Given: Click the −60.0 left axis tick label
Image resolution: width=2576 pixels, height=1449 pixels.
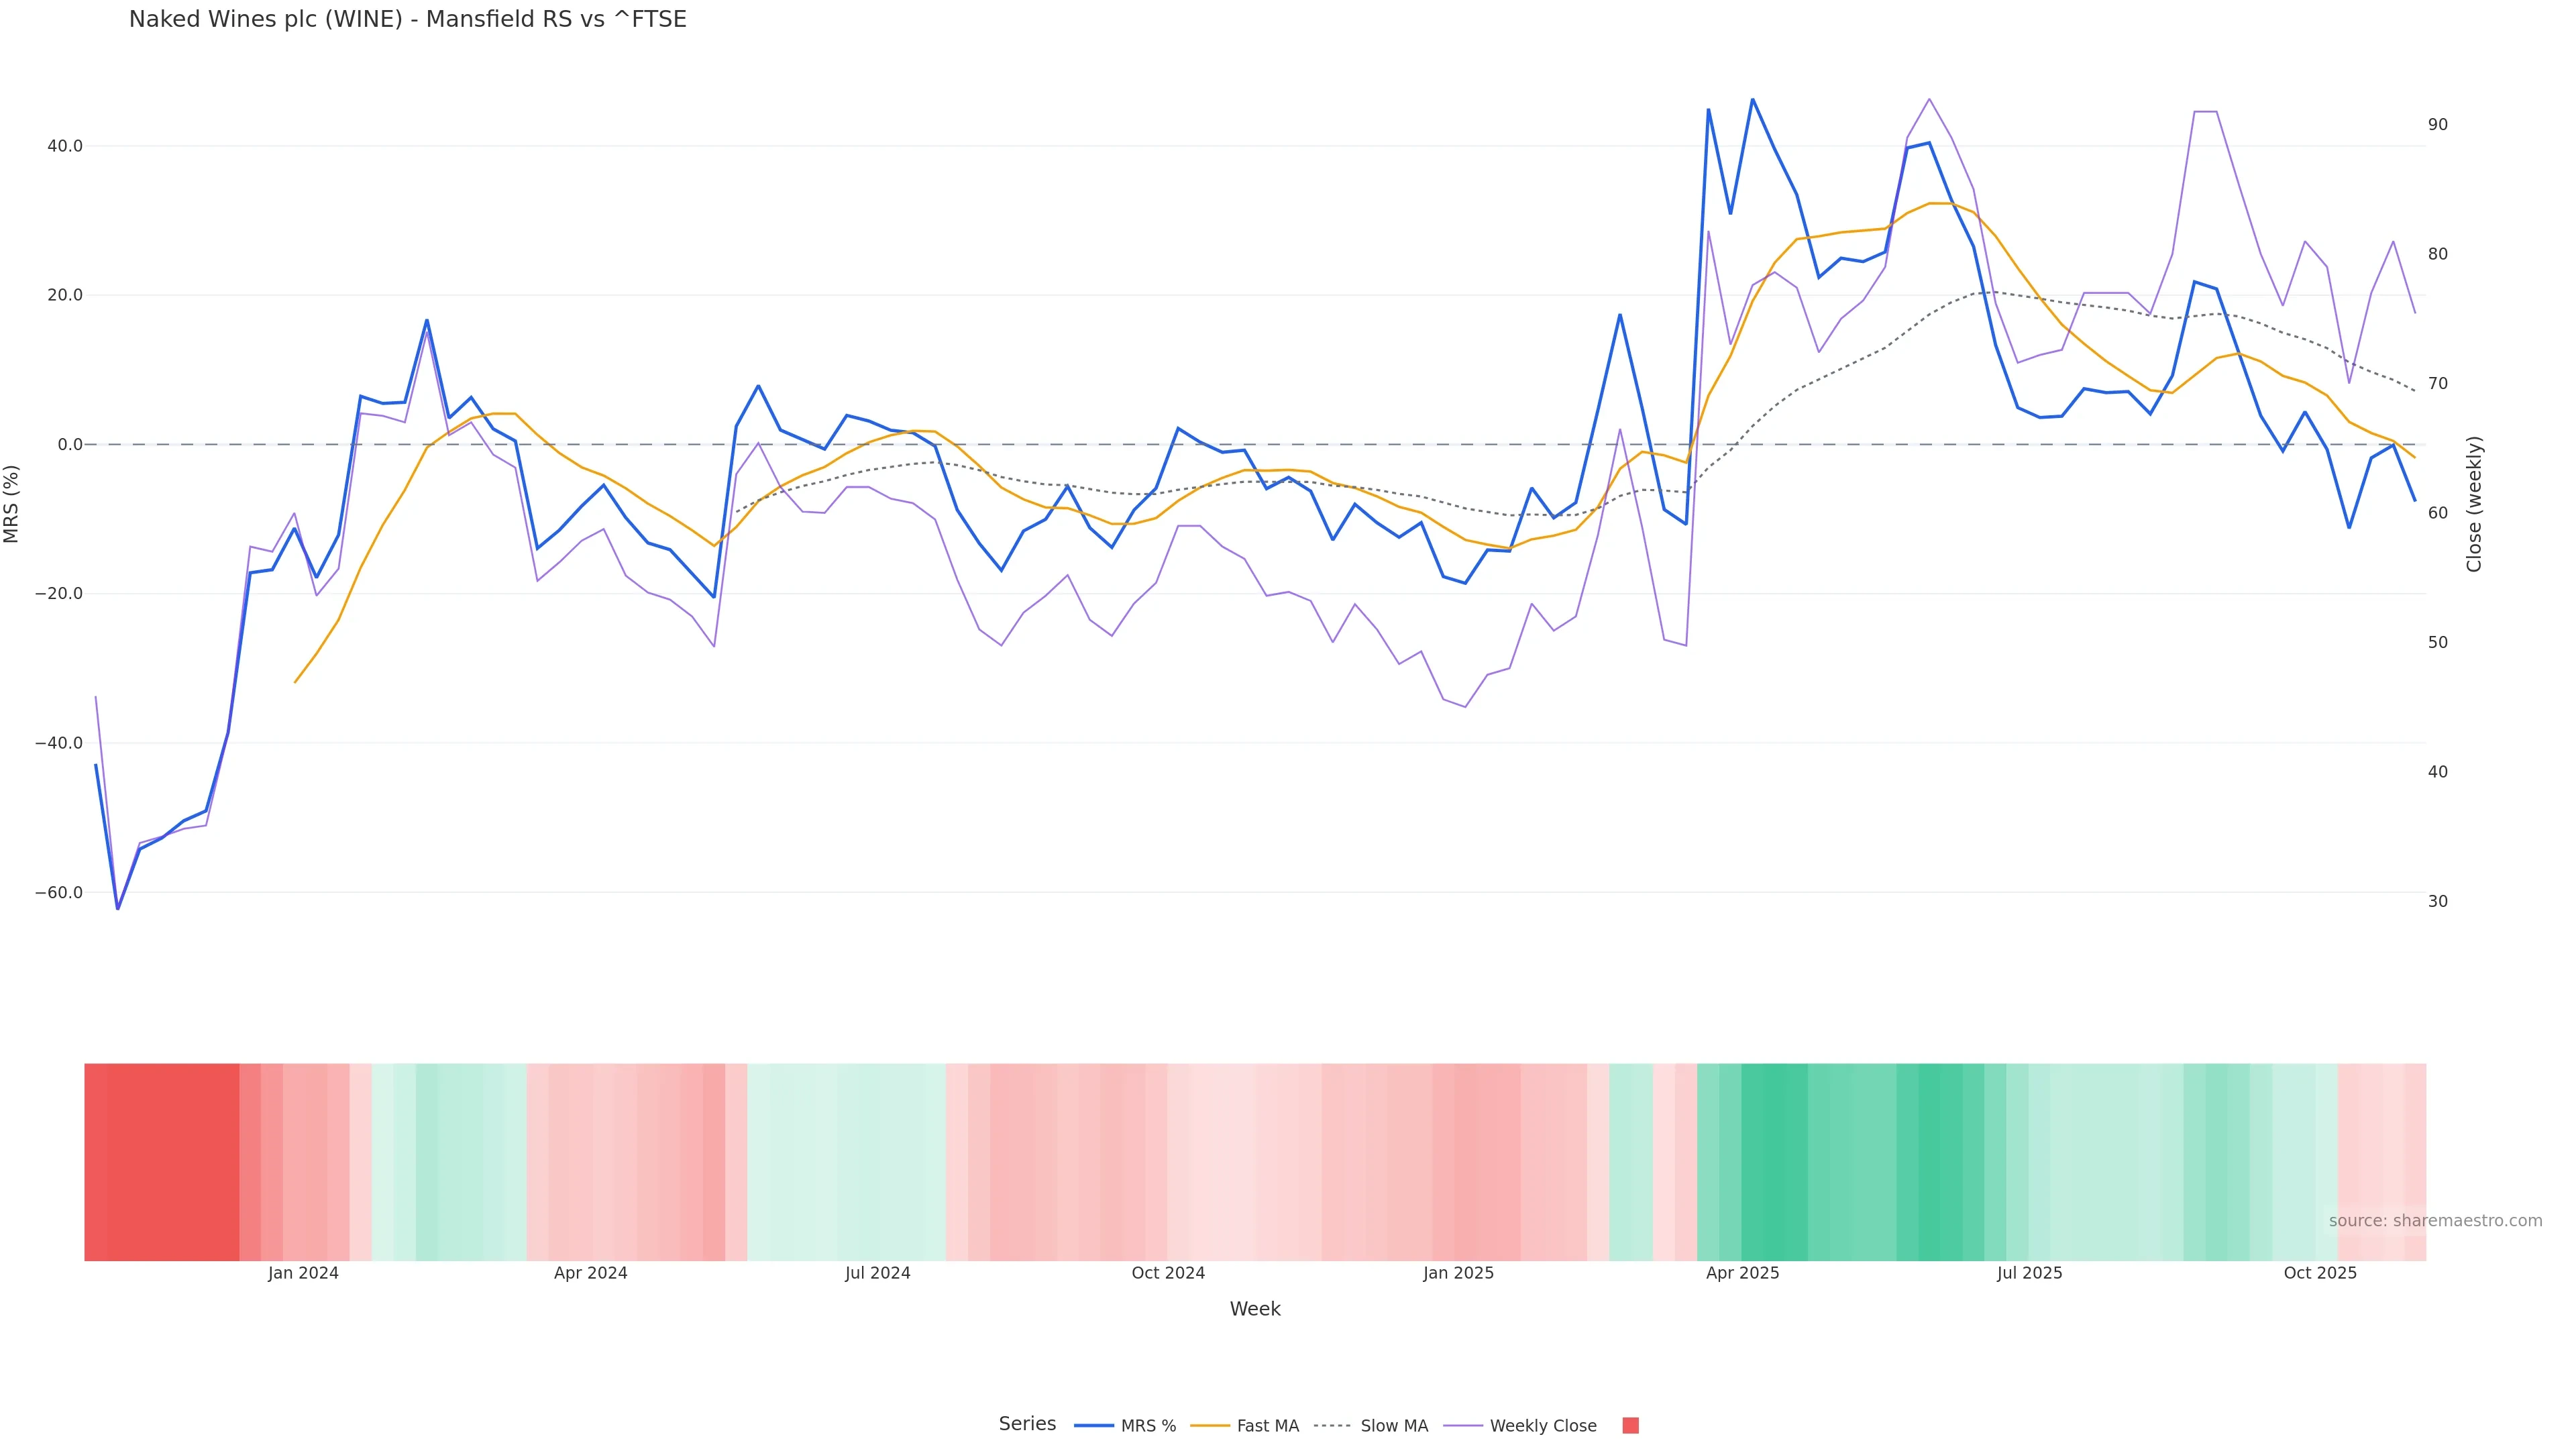Looking at the screenshot, I should click(59, 893).
